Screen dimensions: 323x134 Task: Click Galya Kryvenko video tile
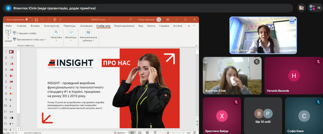click(263, 35)
